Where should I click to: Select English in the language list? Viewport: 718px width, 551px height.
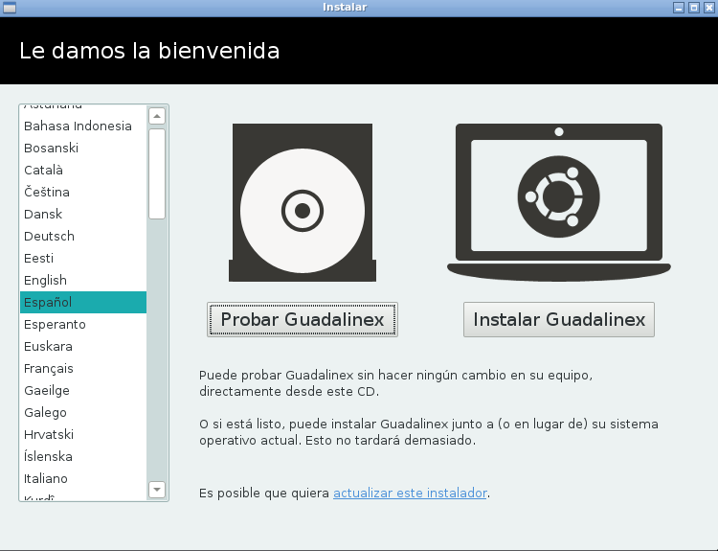pyautogui.click(x=83, y=280)
